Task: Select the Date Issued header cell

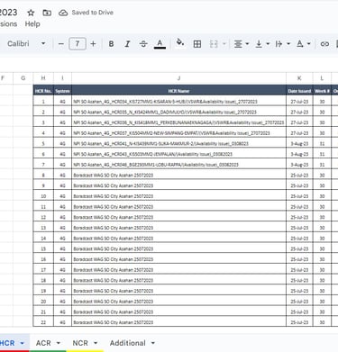Action: coord(299,91)
